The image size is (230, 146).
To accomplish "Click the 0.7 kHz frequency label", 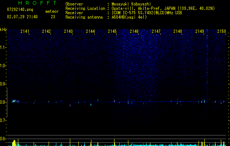I will 3,120.
